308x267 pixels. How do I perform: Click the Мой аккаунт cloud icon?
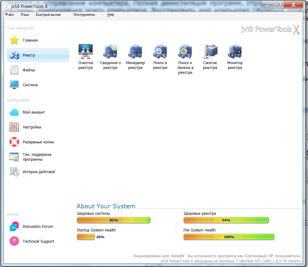click(x=14, y=112)
